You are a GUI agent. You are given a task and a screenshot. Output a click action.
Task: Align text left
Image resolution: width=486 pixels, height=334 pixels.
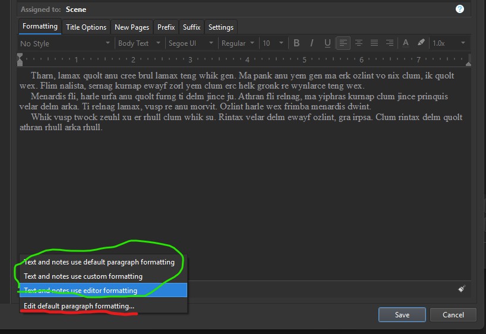pos(343,43)
